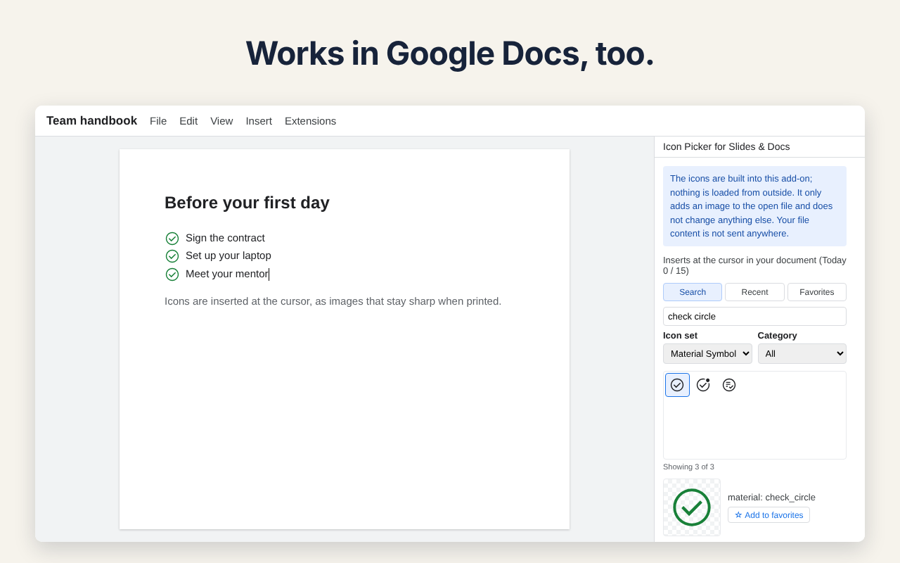Screen dimensions: 900x563
Task: Switch to the Recent tab
Action: point(754,292)
